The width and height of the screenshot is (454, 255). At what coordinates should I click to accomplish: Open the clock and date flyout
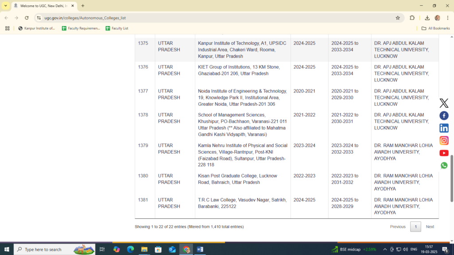coord(429,249)
